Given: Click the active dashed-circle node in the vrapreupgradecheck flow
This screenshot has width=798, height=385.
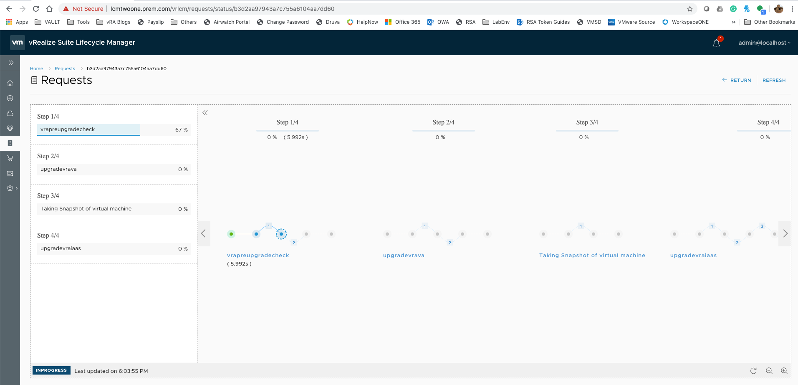Looking at the screenshot, I should 281,234.
